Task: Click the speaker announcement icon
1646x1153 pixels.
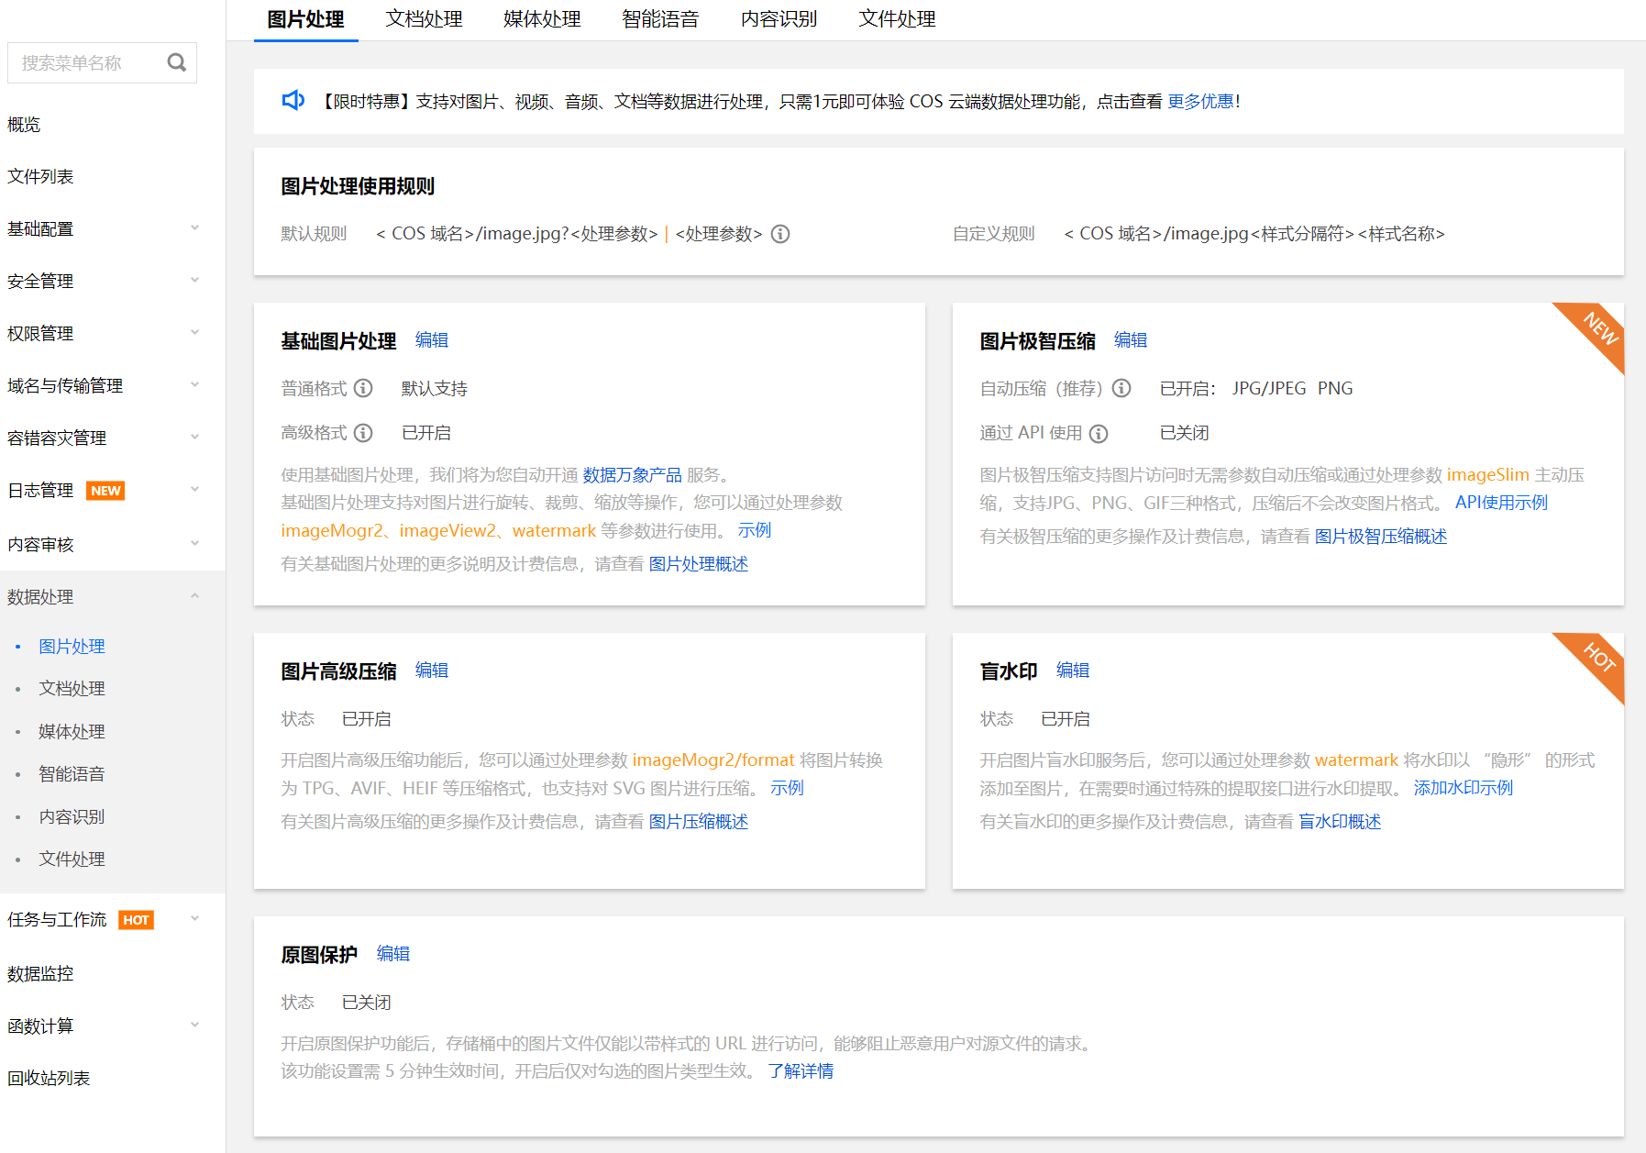Action: [293, 101]
